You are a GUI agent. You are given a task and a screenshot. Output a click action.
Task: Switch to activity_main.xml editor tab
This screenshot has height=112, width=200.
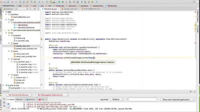click(x=70, y=9)
